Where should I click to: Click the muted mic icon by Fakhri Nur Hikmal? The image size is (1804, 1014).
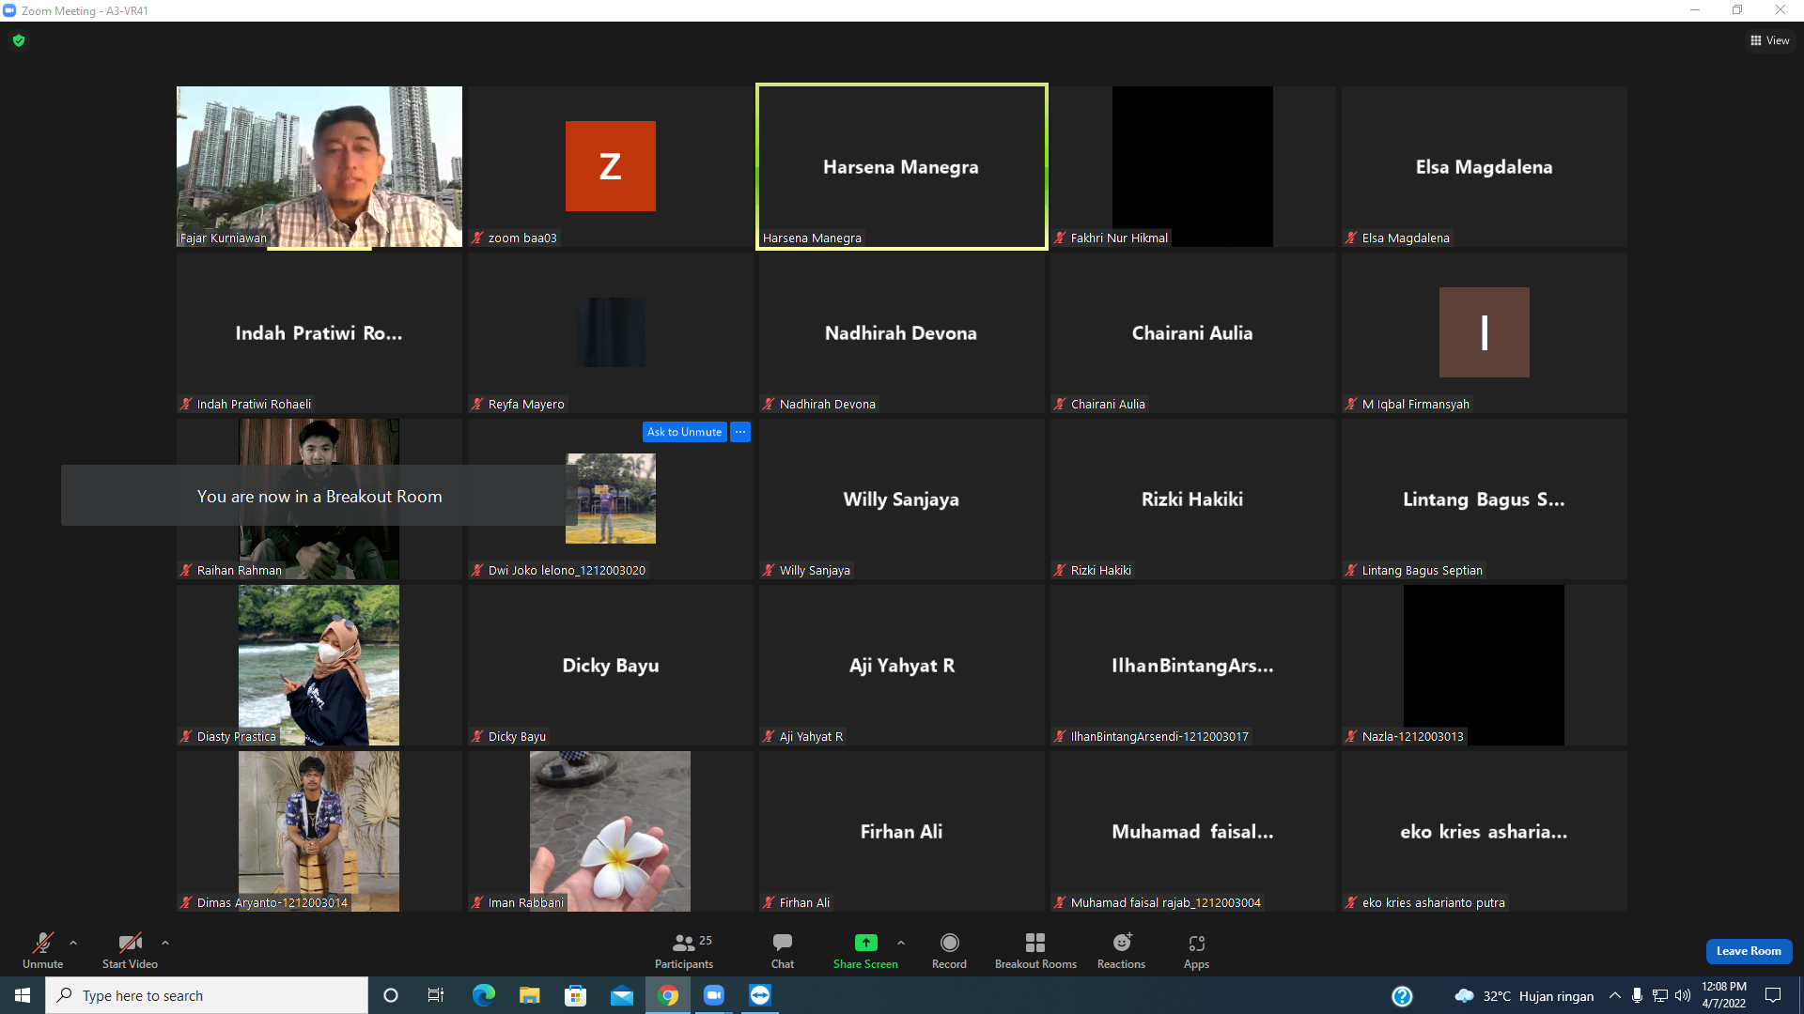pos(1060,238)
